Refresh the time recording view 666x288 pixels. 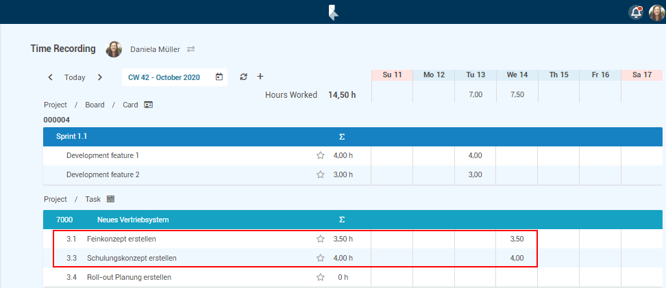pos(243,77)
